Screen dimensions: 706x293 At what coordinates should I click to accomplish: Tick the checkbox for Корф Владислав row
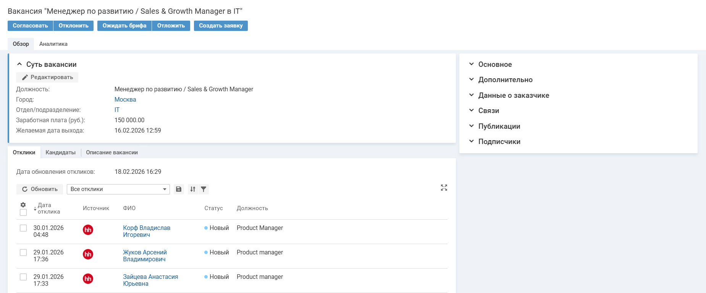(x=23, y=228)
